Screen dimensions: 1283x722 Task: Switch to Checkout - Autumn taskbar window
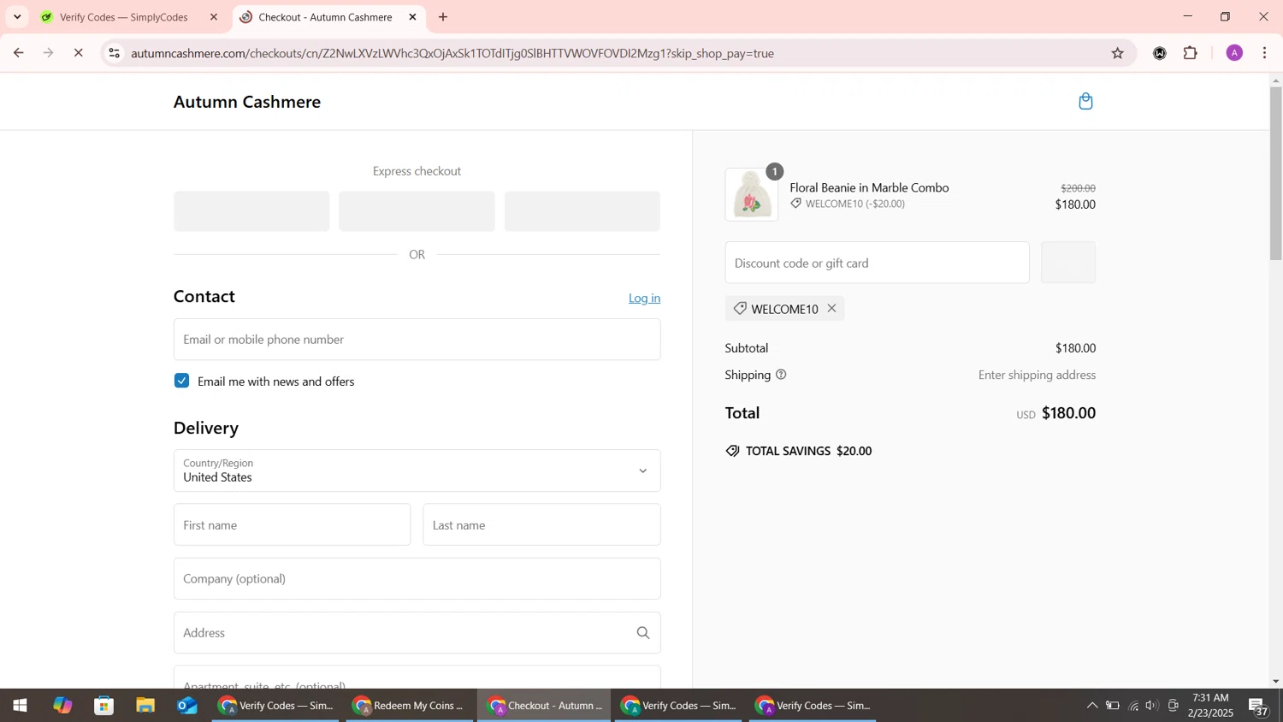click(544, 706)
